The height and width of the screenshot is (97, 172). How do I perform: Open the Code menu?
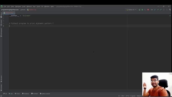[24, 6]
